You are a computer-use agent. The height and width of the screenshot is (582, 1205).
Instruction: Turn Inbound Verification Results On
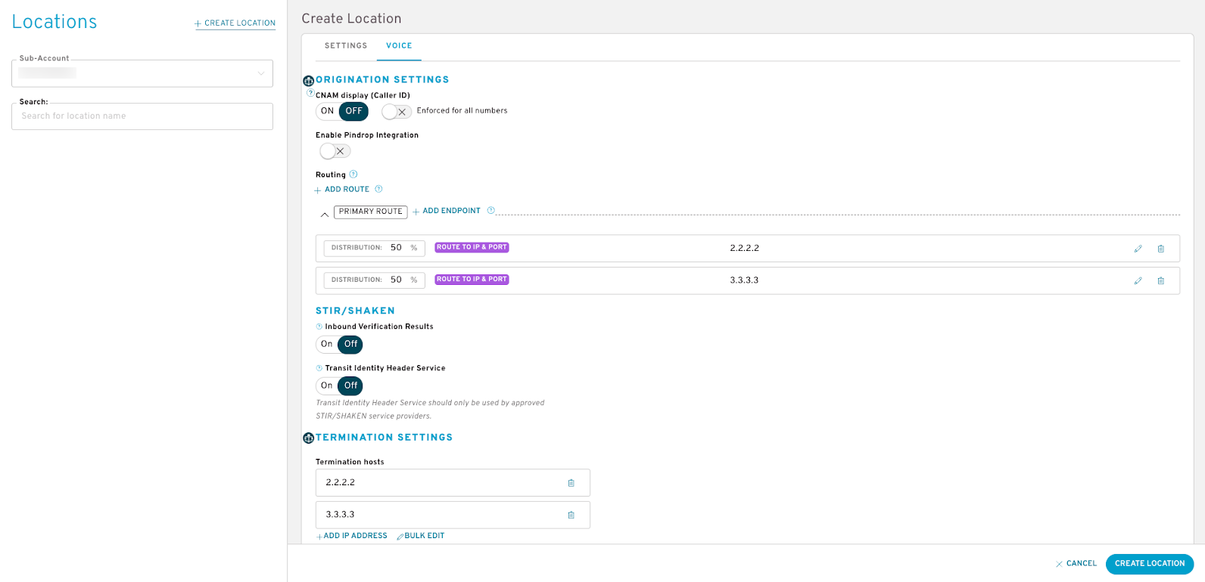[x=326, y=344]
